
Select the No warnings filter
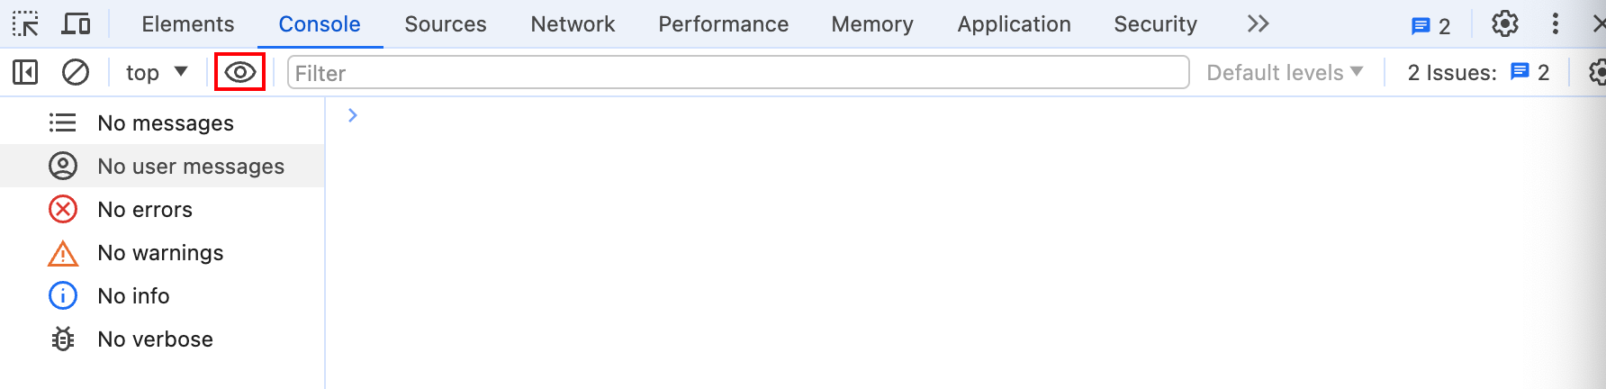pos(162,252)
